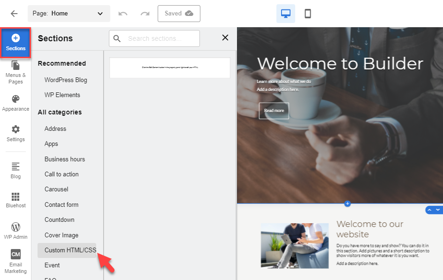Open the Sections panel icon
This screenshot has width=443, height=280.
pyautogui.click(x=16, y=42)
